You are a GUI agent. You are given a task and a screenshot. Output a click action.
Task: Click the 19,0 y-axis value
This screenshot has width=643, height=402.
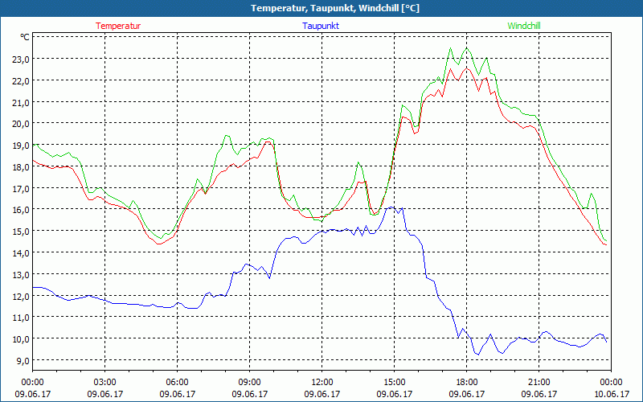(x=20, y=146)
